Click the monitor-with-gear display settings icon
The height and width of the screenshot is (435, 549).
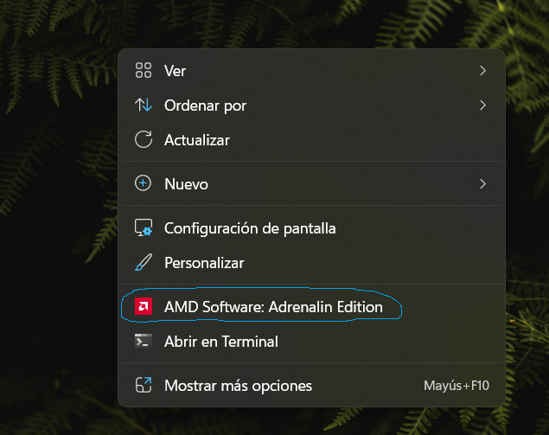144,228
